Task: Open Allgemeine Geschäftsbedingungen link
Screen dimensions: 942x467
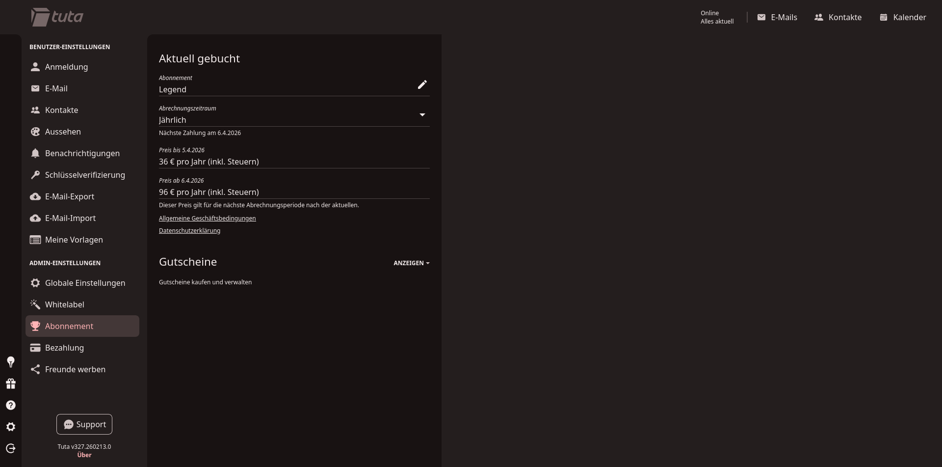Action: click(x=207, y=219)
